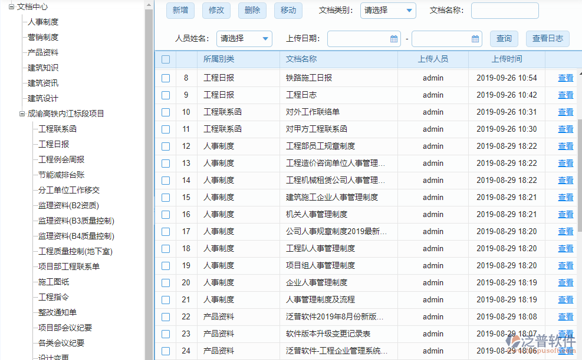This screenshot has width=582, height=360.
Task: Click inside the 文档名称 input field
Action: [x=504, y=11]
